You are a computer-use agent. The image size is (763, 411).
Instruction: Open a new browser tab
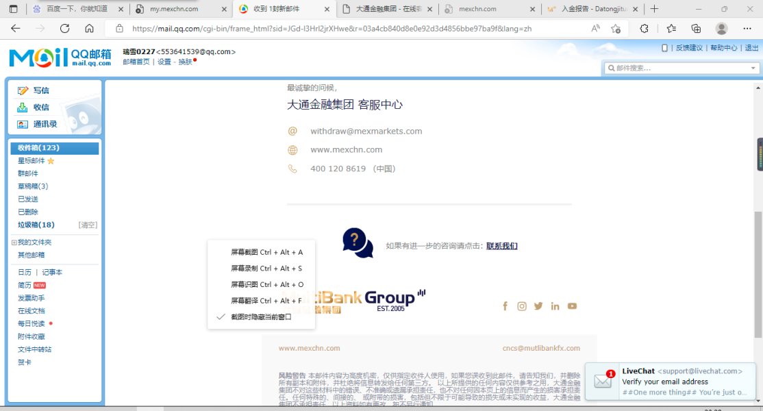(655, 9)
